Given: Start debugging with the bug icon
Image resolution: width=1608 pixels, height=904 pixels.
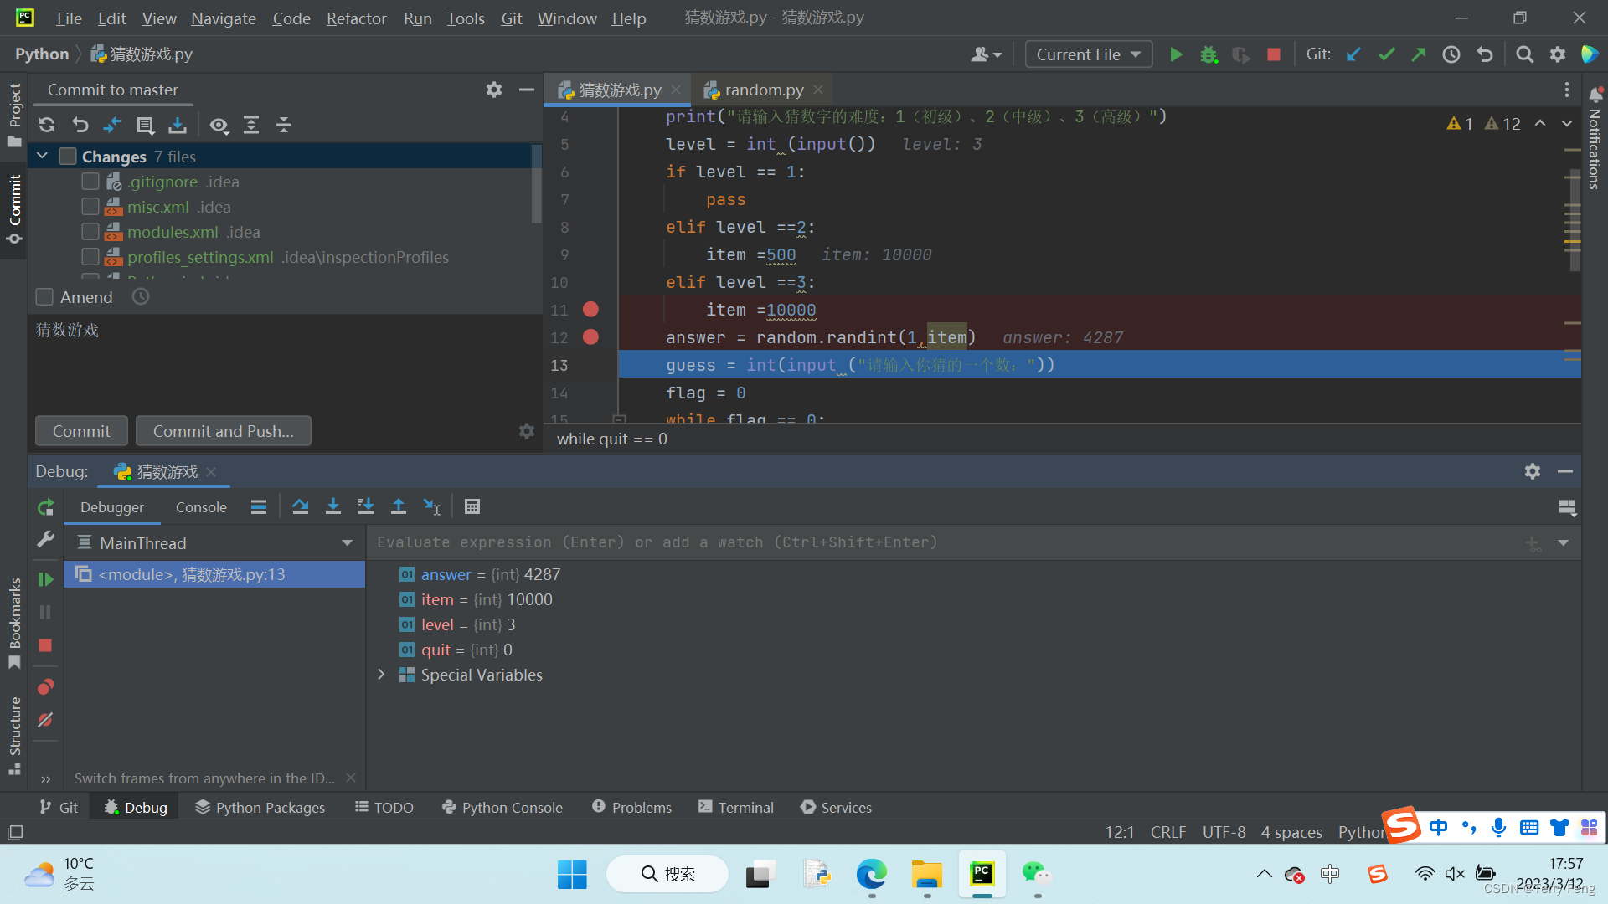Looking at the screenshot, I should coord(1209,54).
